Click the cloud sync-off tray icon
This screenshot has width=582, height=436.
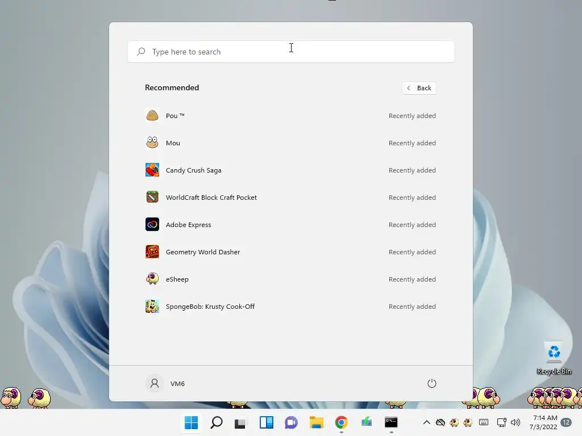(x=440, y=422)
